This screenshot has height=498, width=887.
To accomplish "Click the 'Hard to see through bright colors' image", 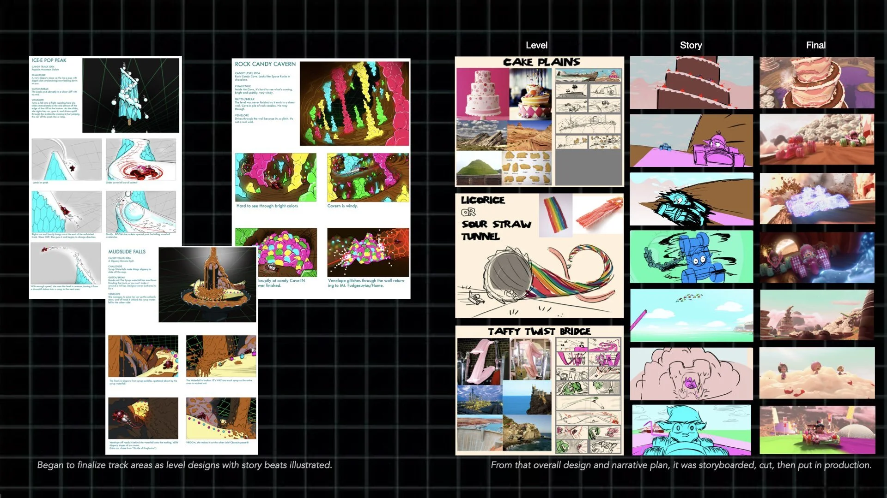I will (276, 178).
